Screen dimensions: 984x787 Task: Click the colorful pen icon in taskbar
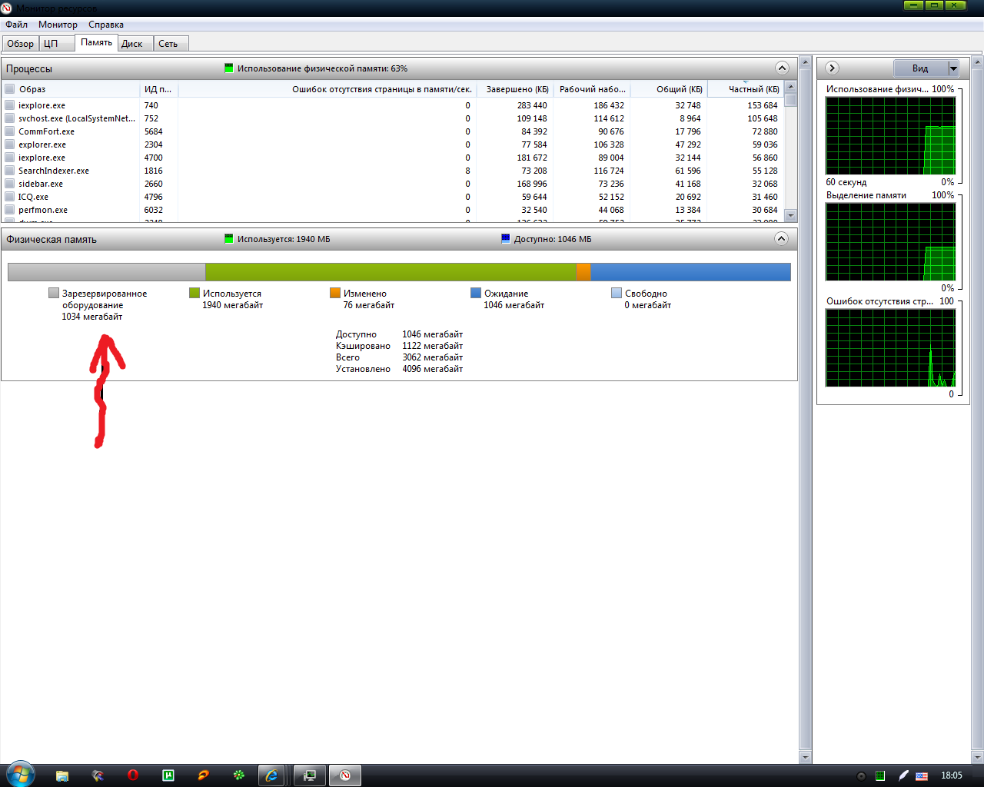98,775
